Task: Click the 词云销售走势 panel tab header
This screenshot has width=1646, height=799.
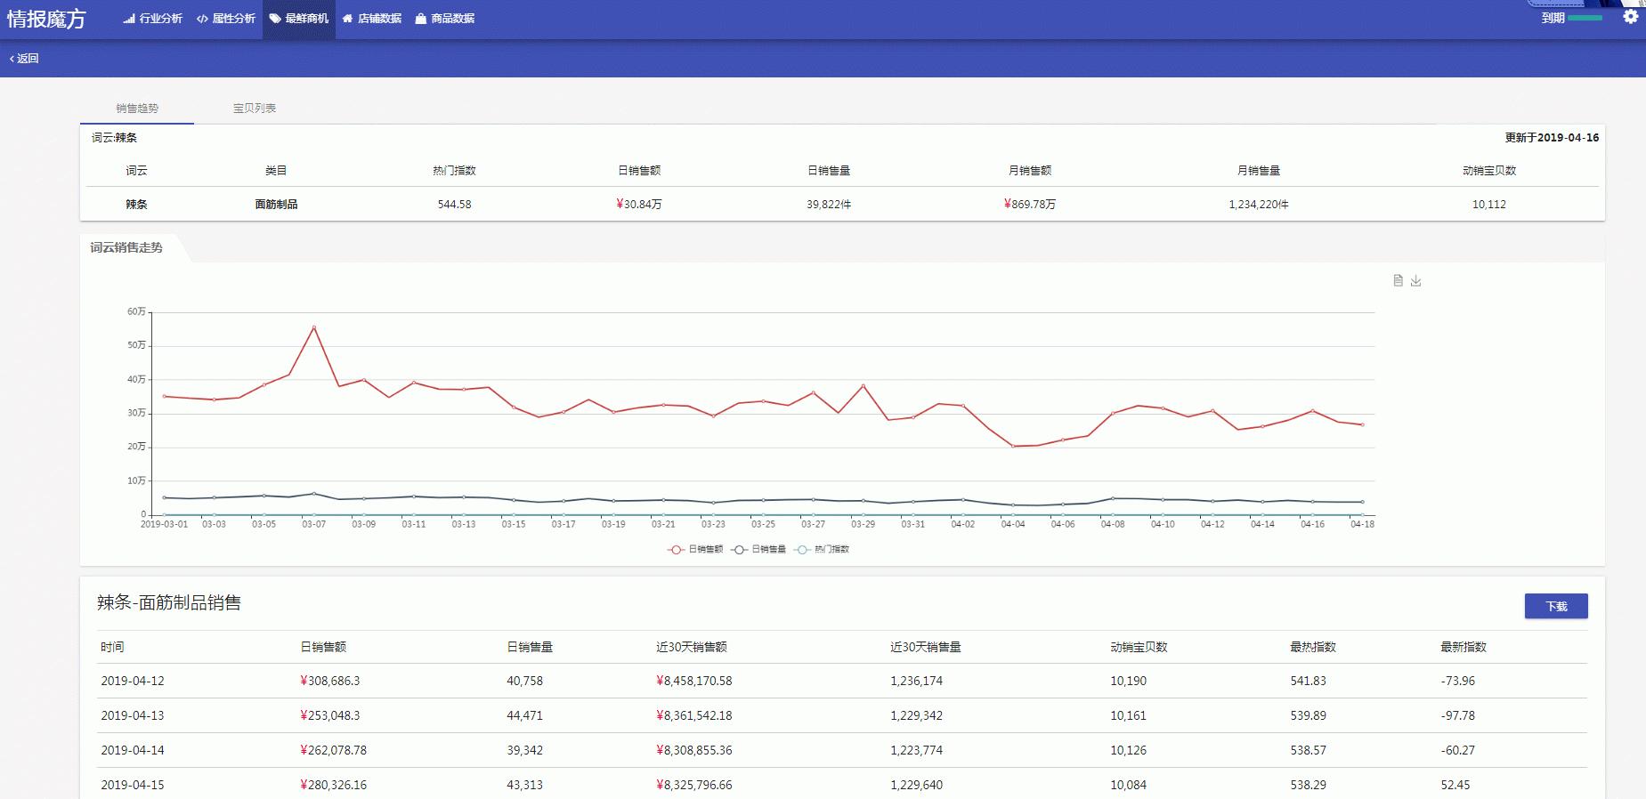Action: (126, 248)
